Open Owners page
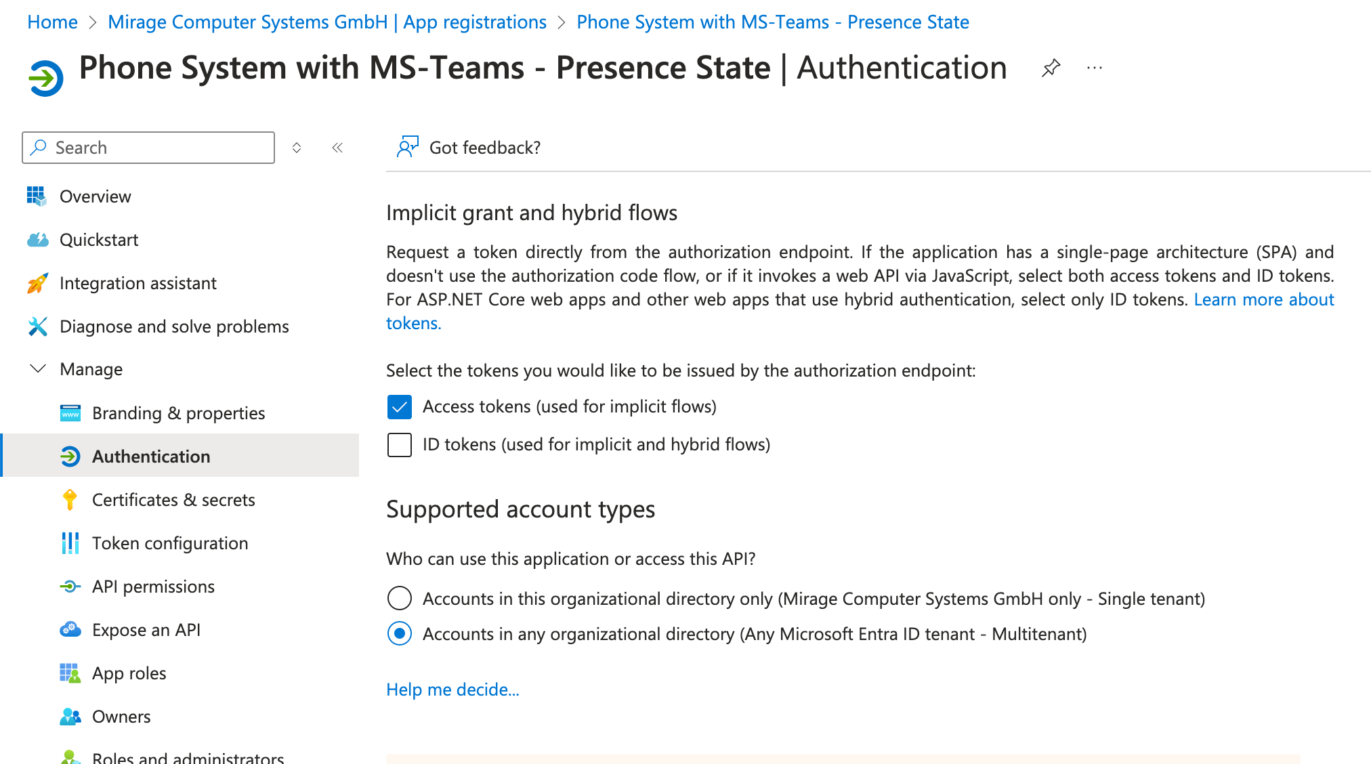 point(121,717)
